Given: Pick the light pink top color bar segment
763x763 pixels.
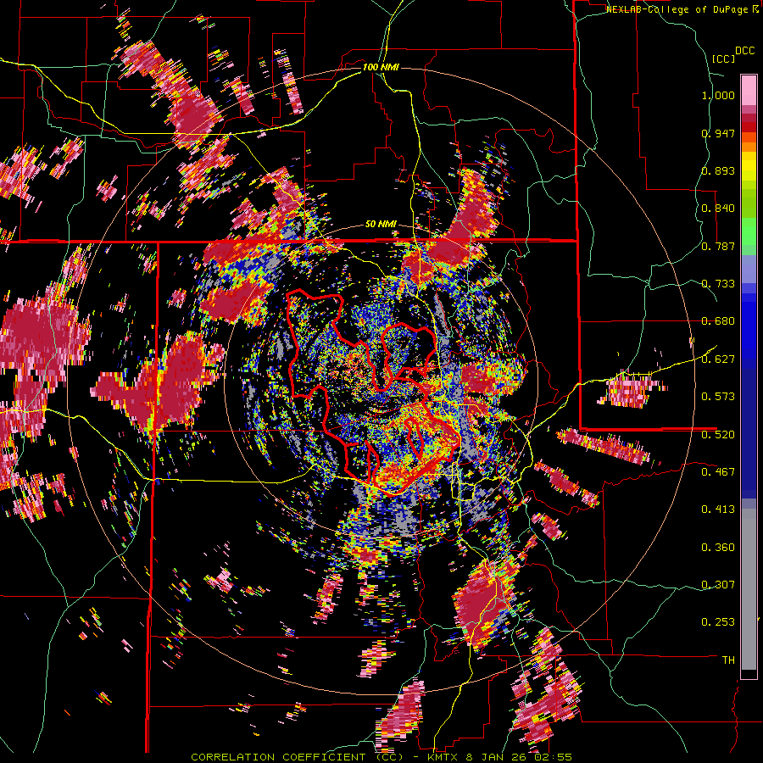Looking at the screenshot, I should [749, 90].
